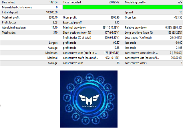
Task: Select Expected payoff value 9.15
Action: coord(117,22)
